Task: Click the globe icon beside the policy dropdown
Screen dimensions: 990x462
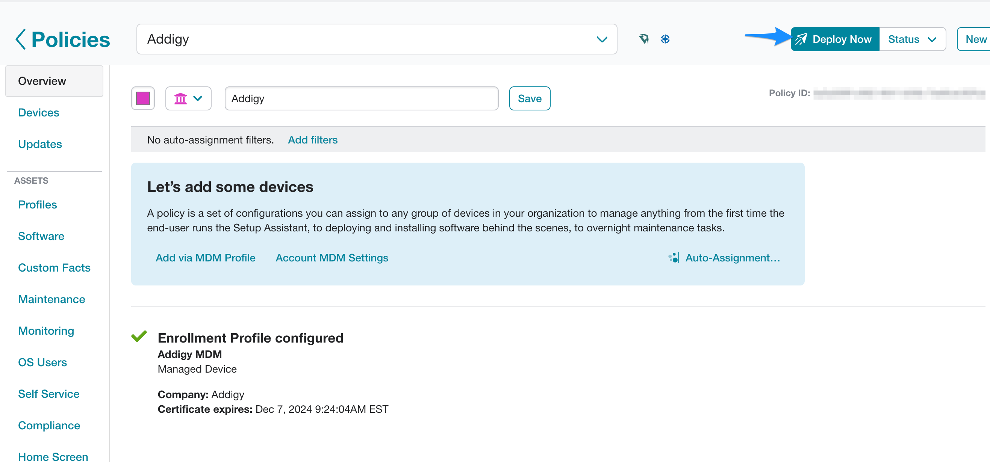Action: [665, 39]
